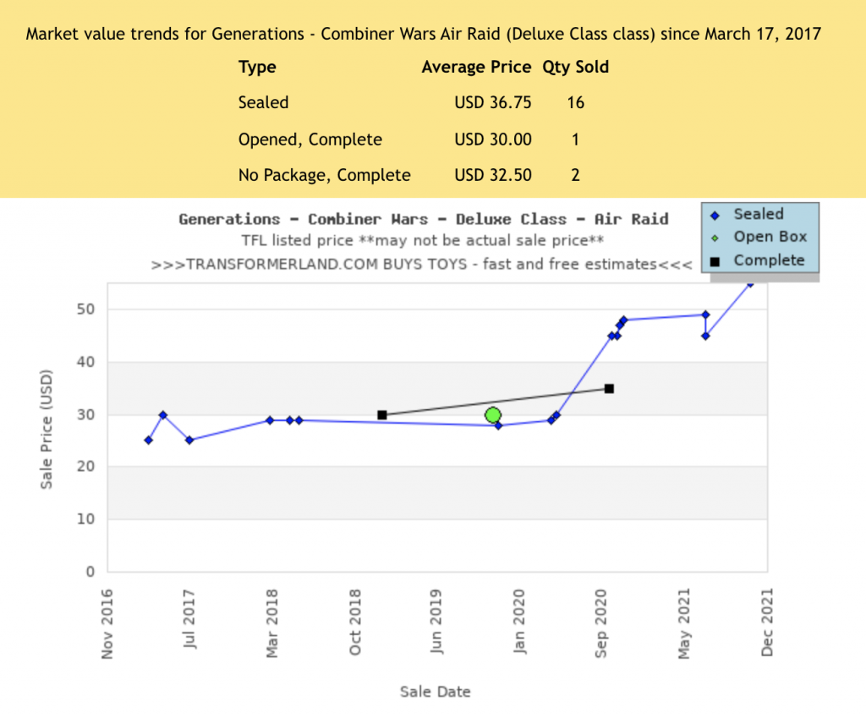
Task: Select black Complete square marker at 35 USD
Action: click(609, 389)
